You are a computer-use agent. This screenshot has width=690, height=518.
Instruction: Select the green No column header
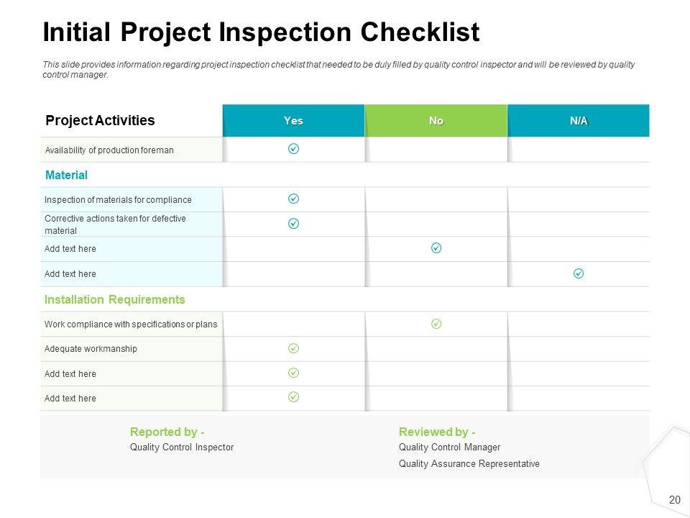[436, 121]
